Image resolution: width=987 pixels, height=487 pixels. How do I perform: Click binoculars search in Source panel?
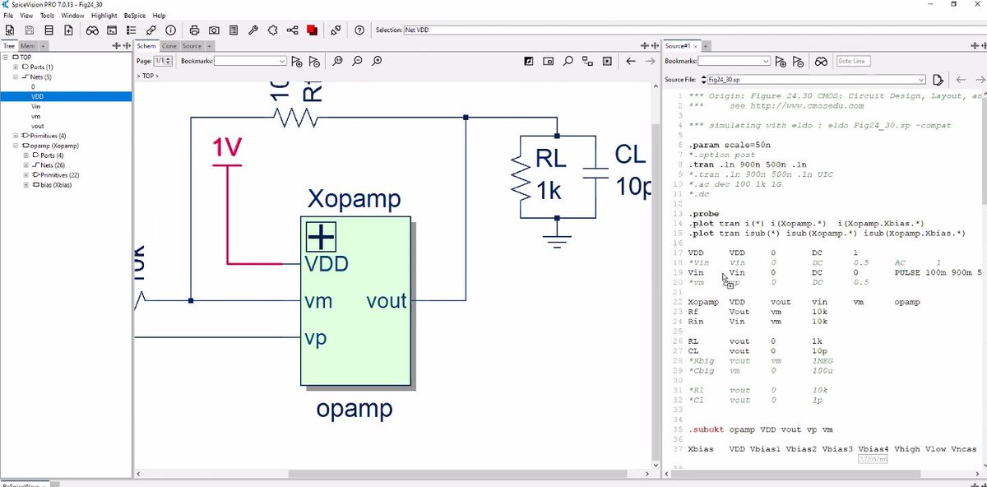[821, 61]
